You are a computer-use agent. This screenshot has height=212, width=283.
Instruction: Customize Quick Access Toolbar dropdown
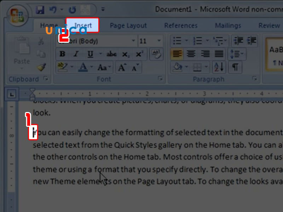click(103, 9)
